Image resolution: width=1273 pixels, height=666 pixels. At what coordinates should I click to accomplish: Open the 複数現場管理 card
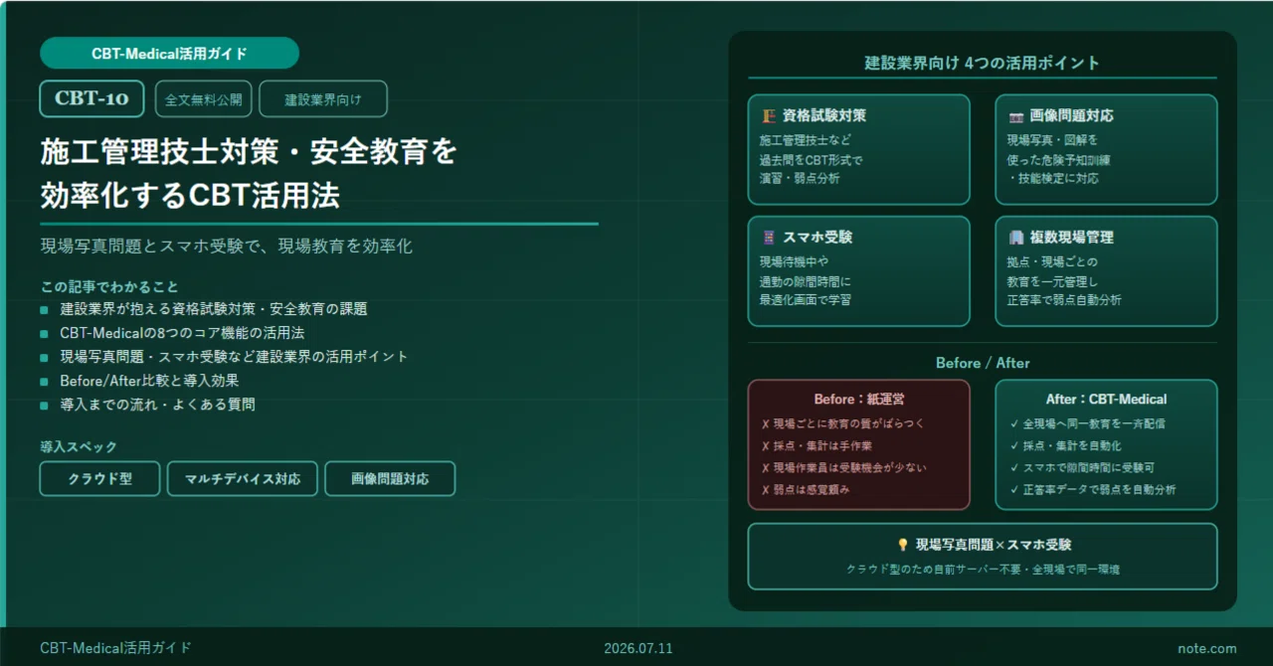1106,271
